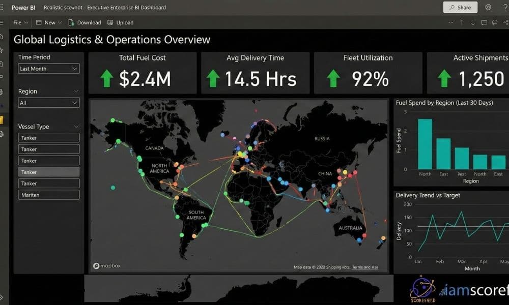Select the Home icon in the left sidebar
This screenshot has width=509, height=305.
coord(2,37)
